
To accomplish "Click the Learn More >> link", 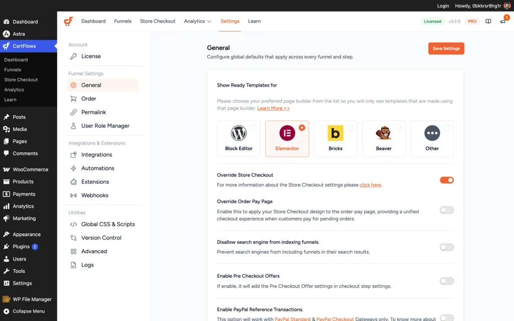I will click(274, 108).
